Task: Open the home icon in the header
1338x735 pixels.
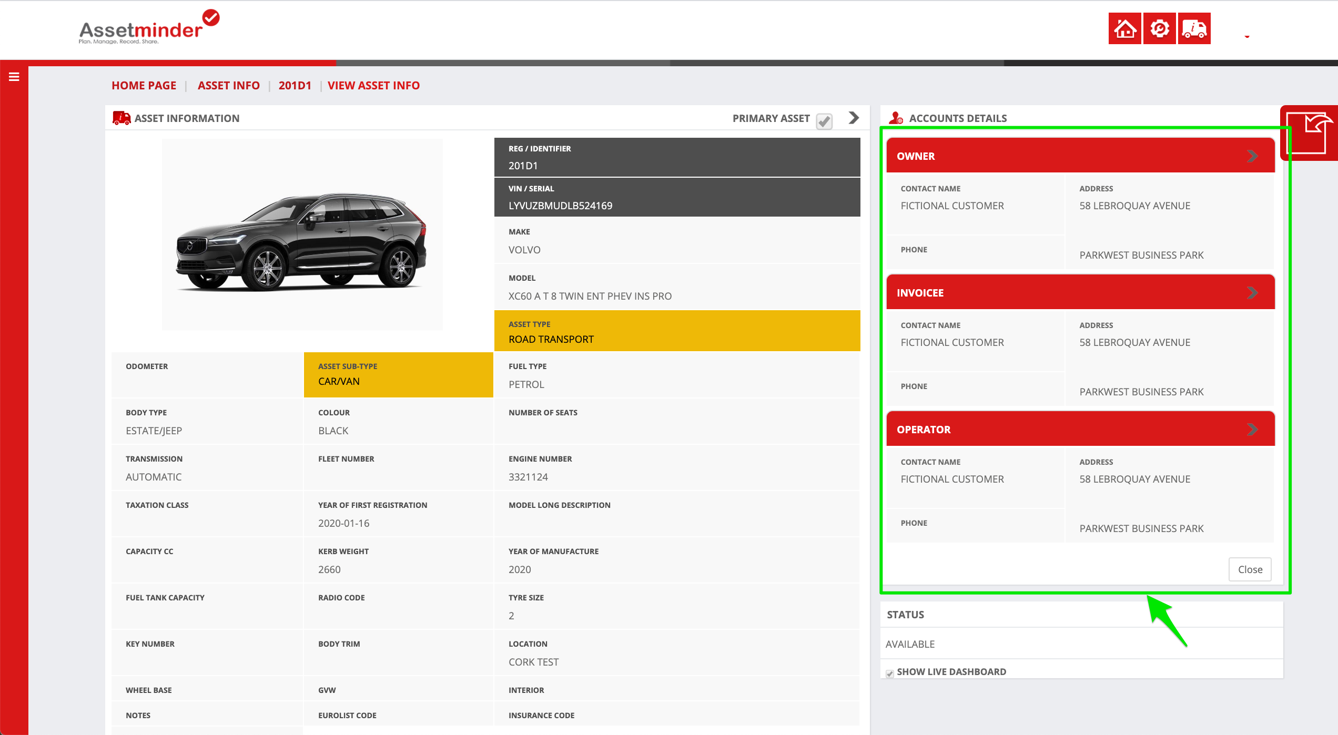Action: pos(1124,28)
